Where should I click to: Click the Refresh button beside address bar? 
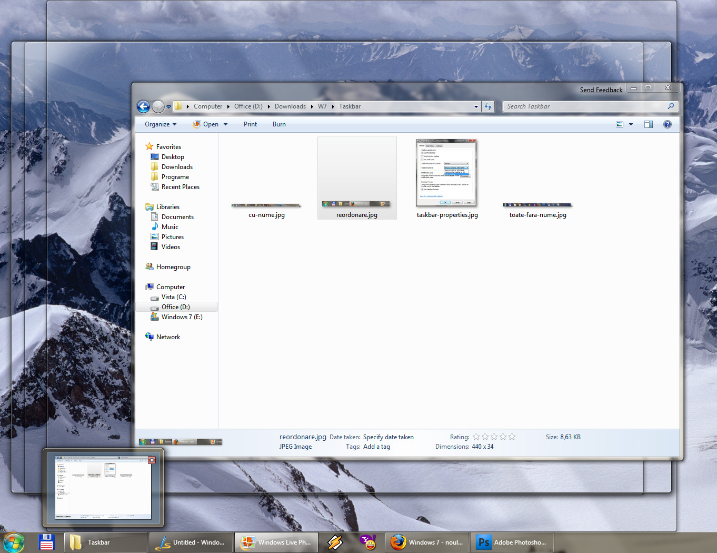click(488, 106)
